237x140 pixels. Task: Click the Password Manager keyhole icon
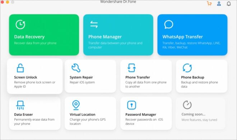pos(131,105)
